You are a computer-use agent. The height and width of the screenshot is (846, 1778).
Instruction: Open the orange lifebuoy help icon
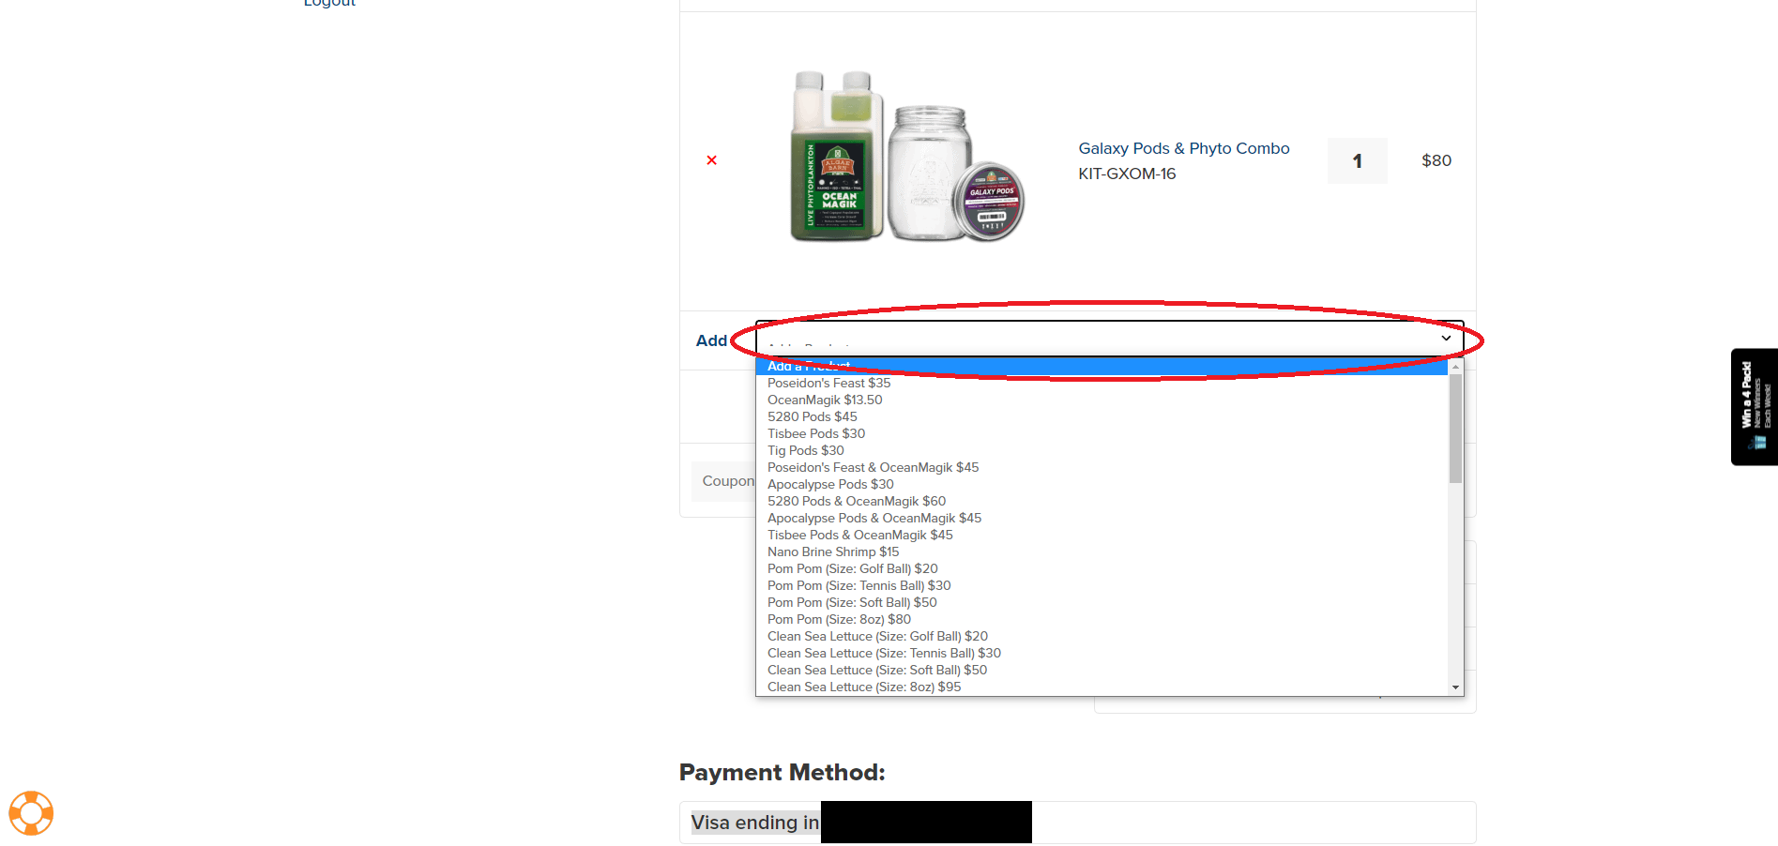click(x=31, y=813)
